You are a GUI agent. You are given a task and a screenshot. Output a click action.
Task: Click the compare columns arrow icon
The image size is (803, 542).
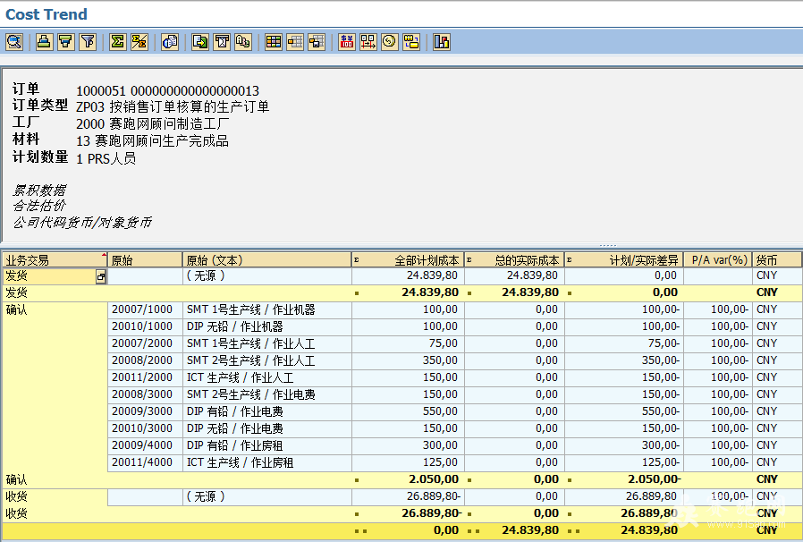click(368, 42)
